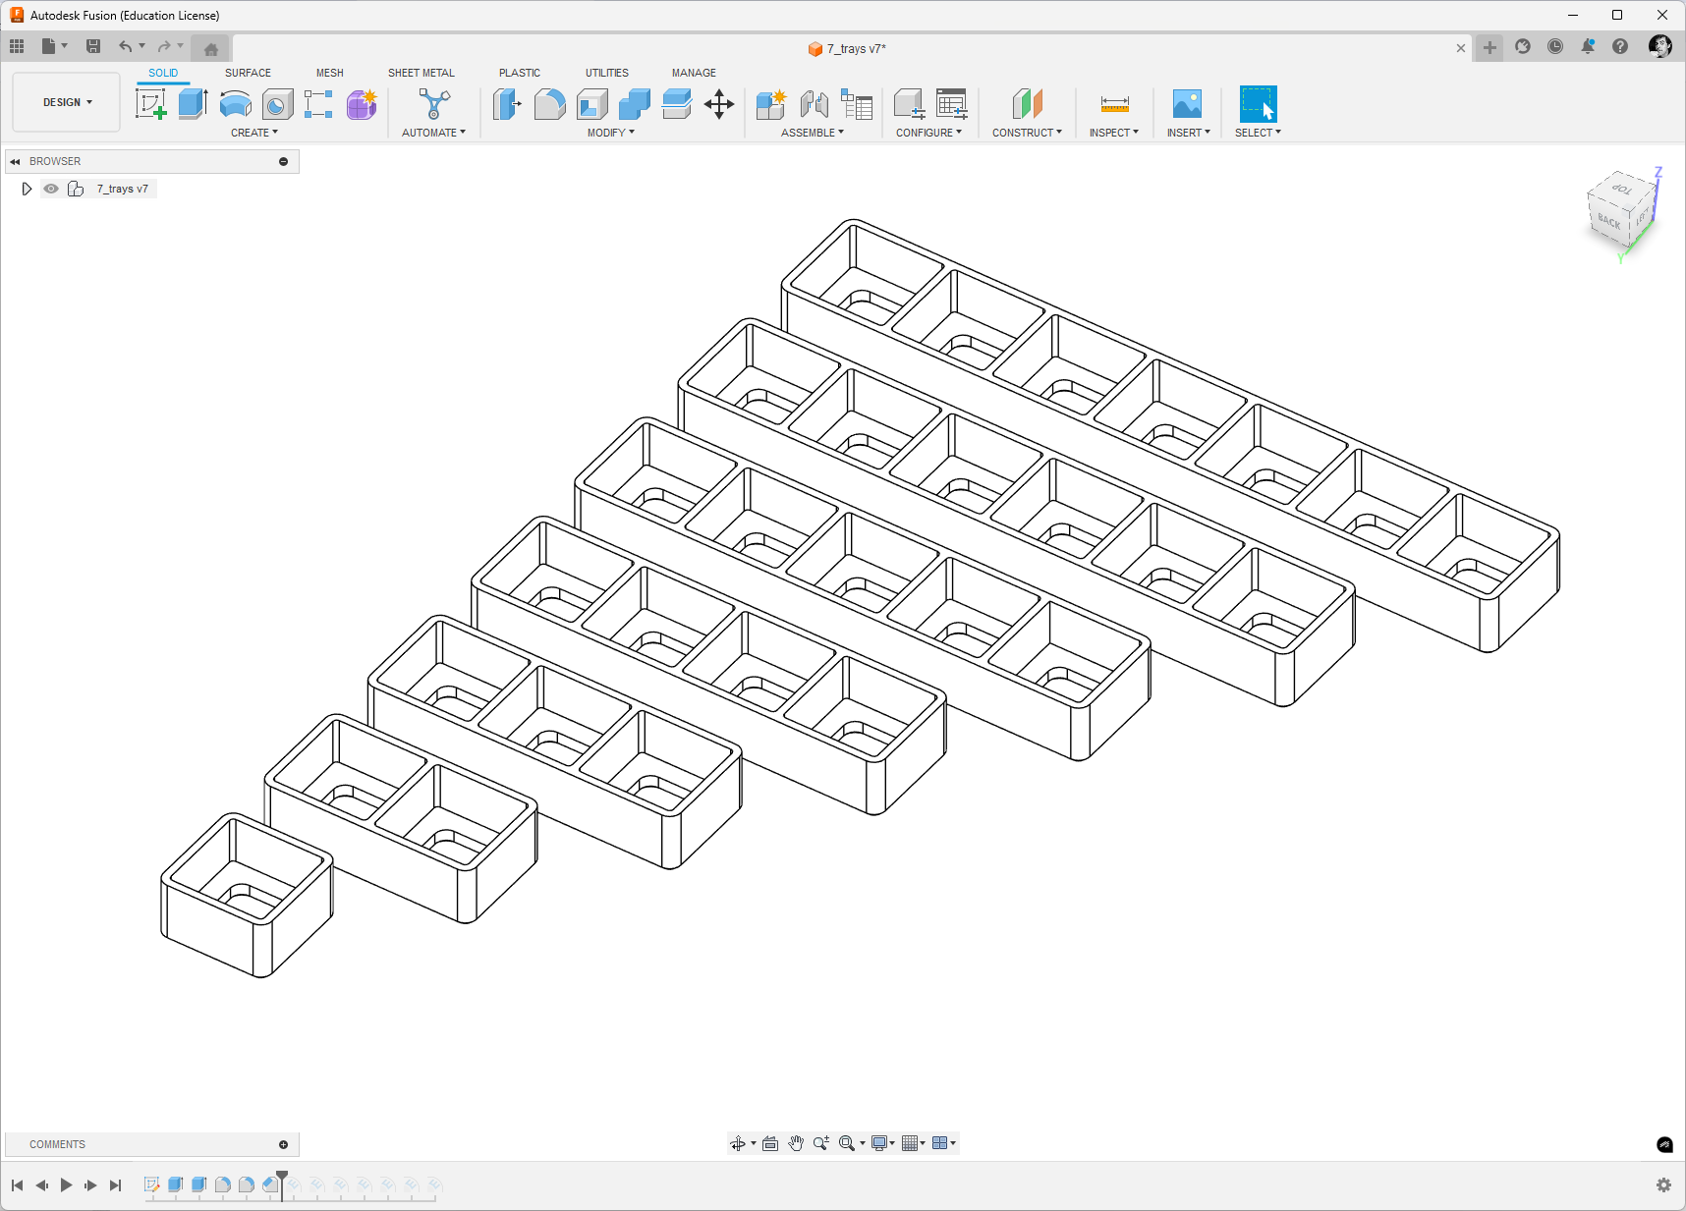Screen dimensions: 1686x1211
Task: Click the timeline play button
Action: pyautogui.click(x=66, y=1185)
